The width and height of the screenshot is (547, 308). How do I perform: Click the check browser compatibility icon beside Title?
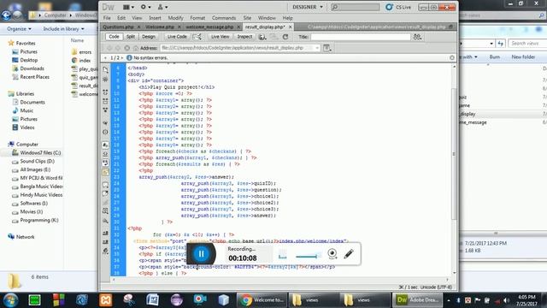click(x=417, y=37)
